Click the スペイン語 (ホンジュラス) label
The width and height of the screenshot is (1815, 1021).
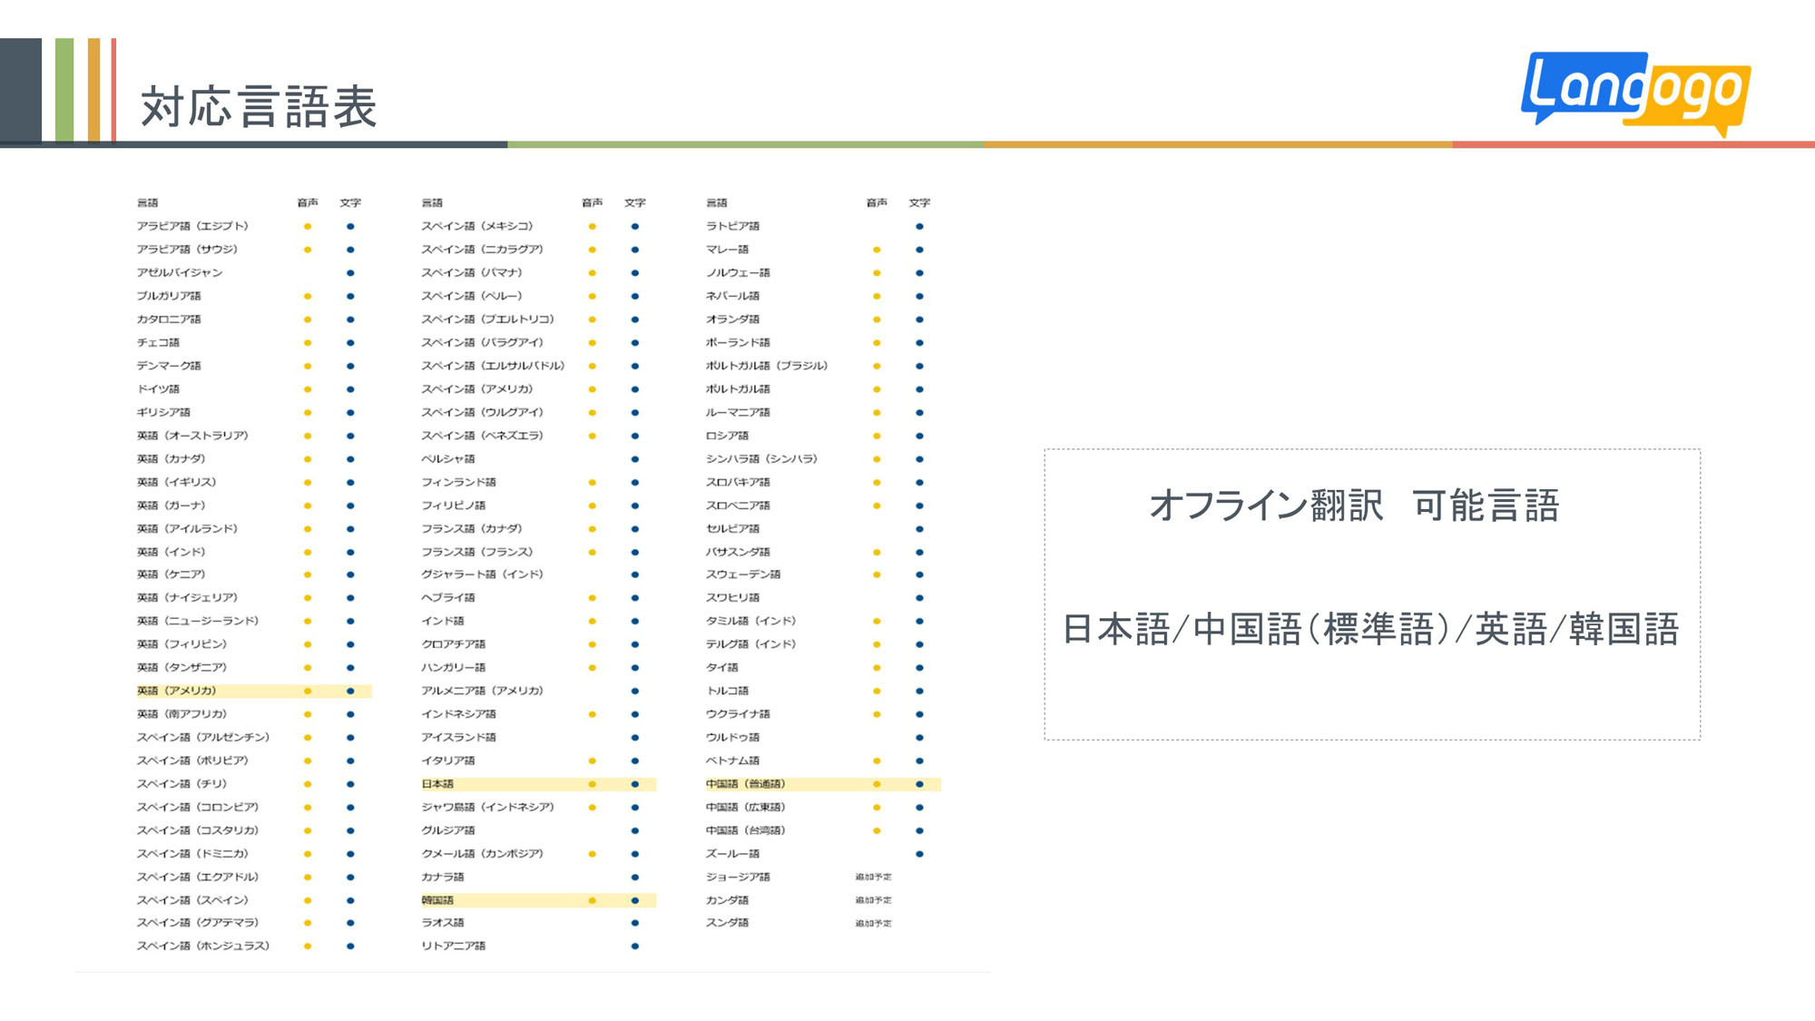(203, 946)
